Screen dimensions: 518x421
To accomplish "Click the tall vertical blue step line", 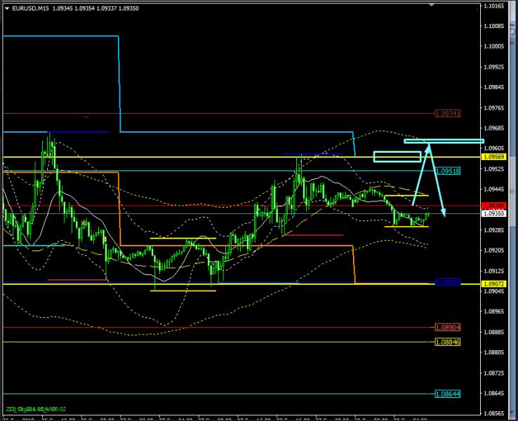I will pyautogui.click(x=119, y=84).
